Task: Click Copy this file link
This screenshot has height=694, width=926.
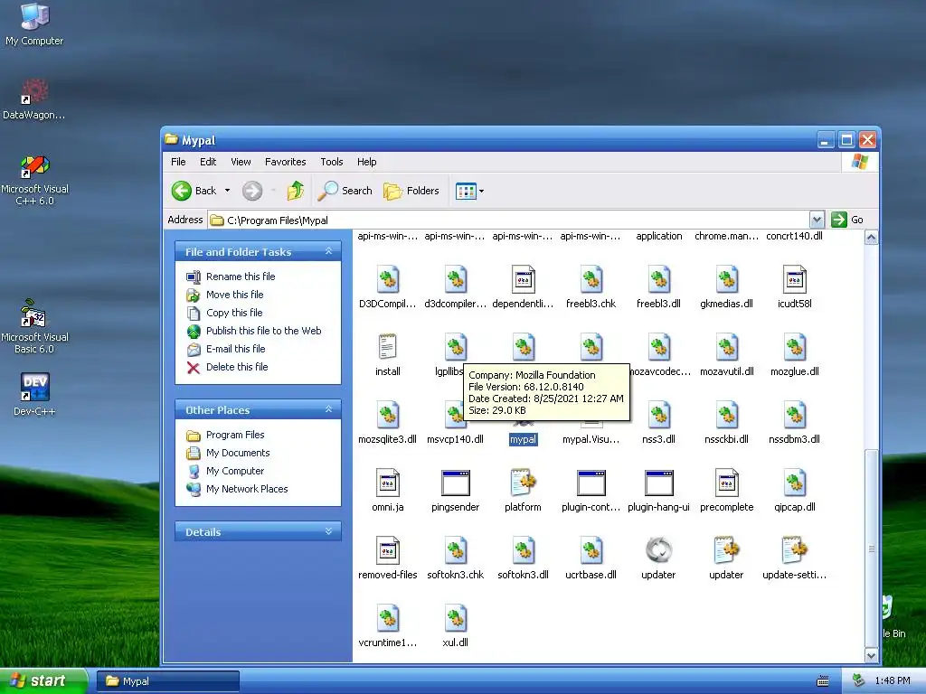Action: coord(234,313)
